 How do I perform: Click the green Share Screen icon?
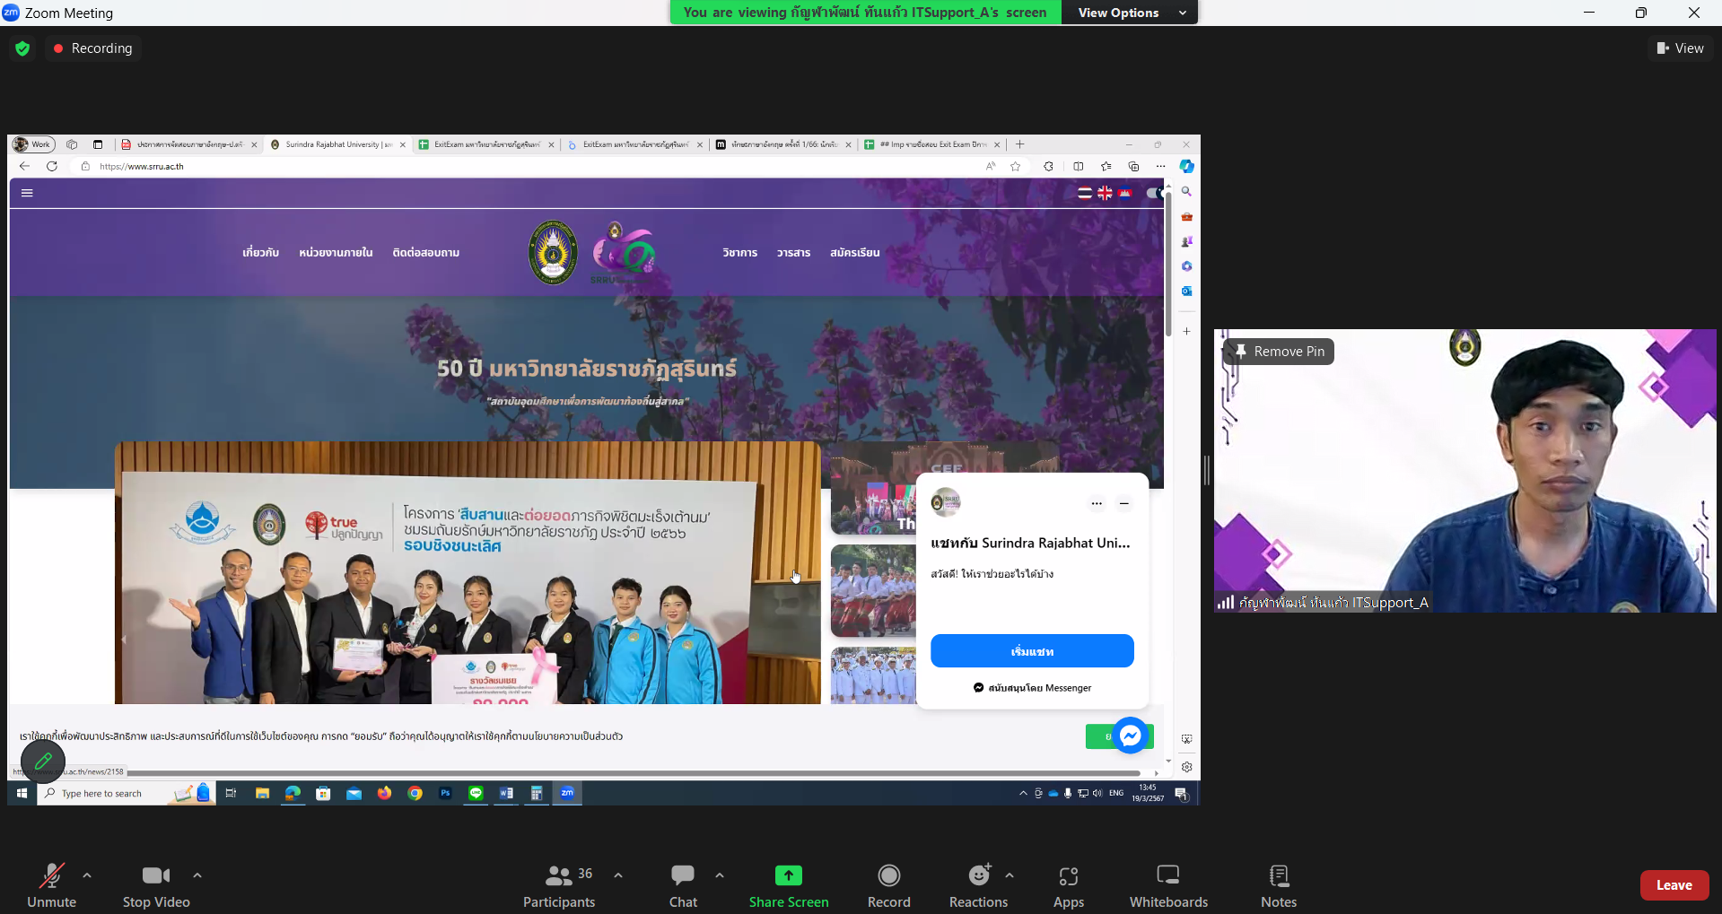coord(789,875)
